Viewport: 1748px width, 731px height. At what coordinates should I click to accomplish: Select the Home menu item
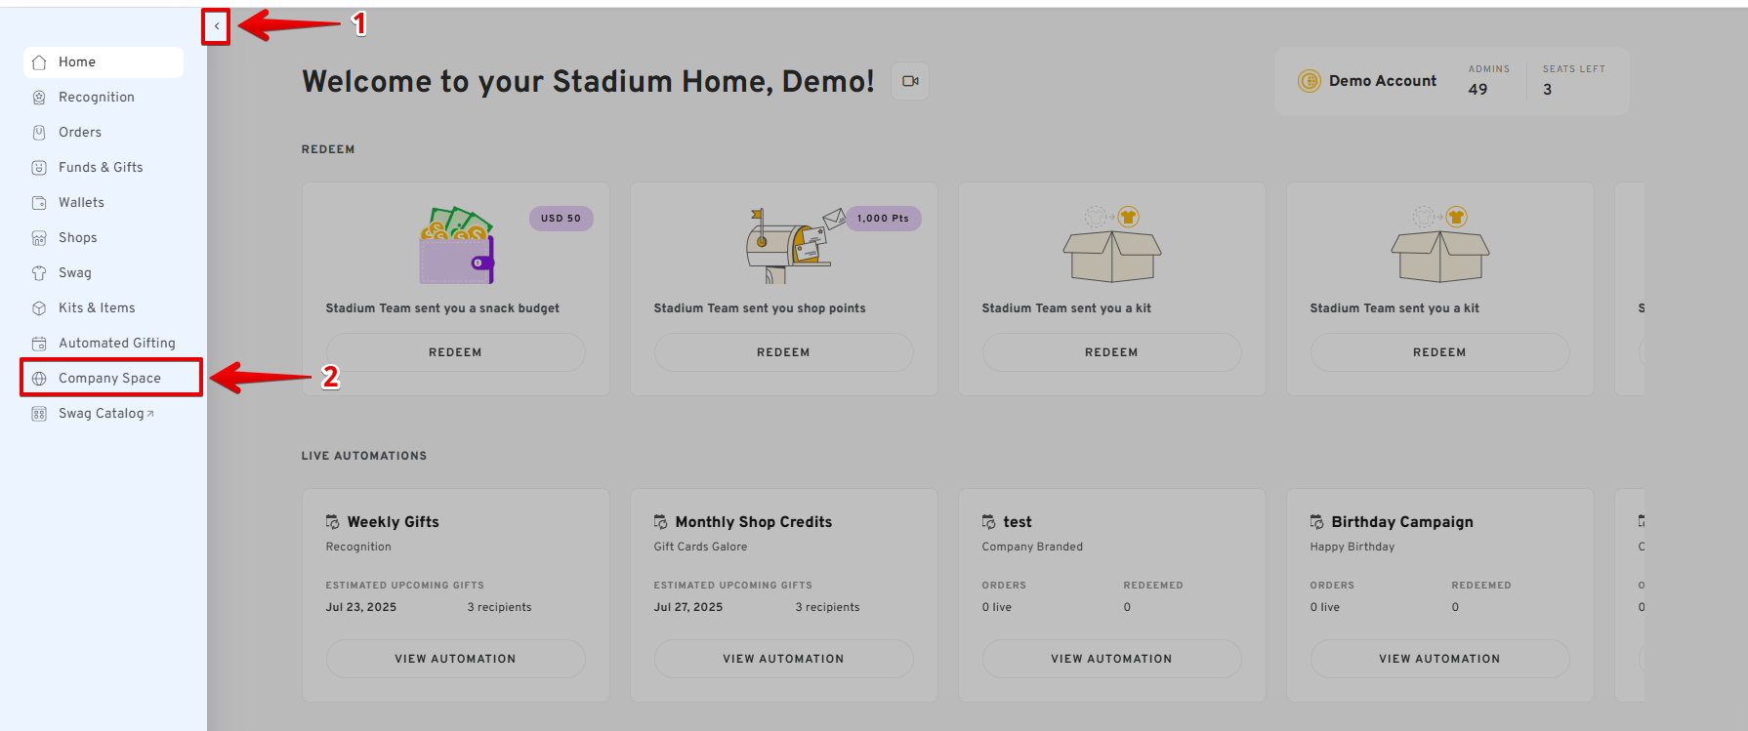(x=77, y=62)
